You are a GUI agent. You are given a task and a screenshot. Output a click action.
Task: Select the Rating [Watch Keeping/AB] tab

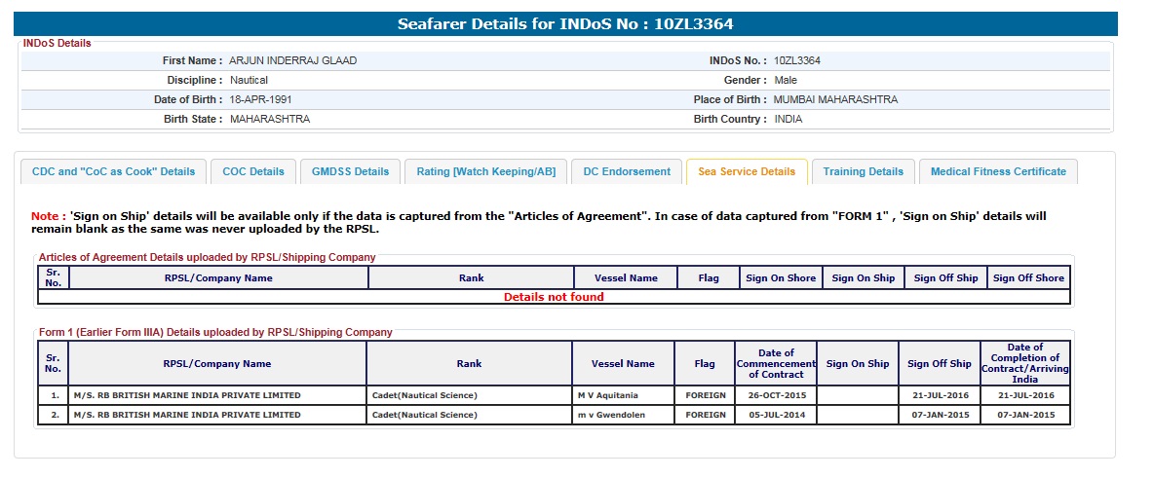point(485,171)
